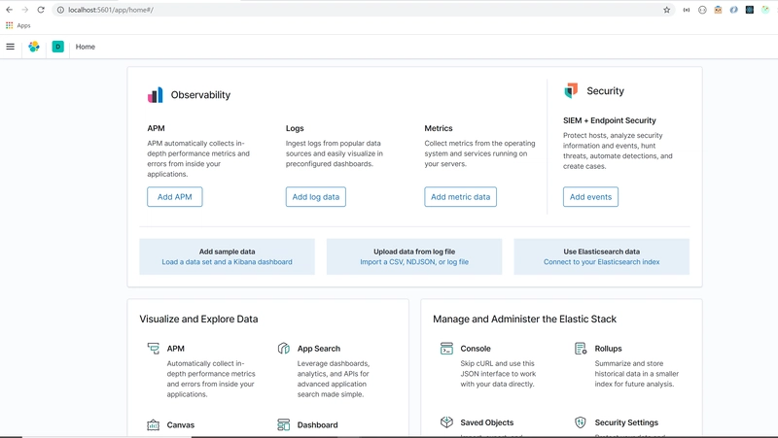
Task: Open the Canvas icon
Action: [154, 424]
